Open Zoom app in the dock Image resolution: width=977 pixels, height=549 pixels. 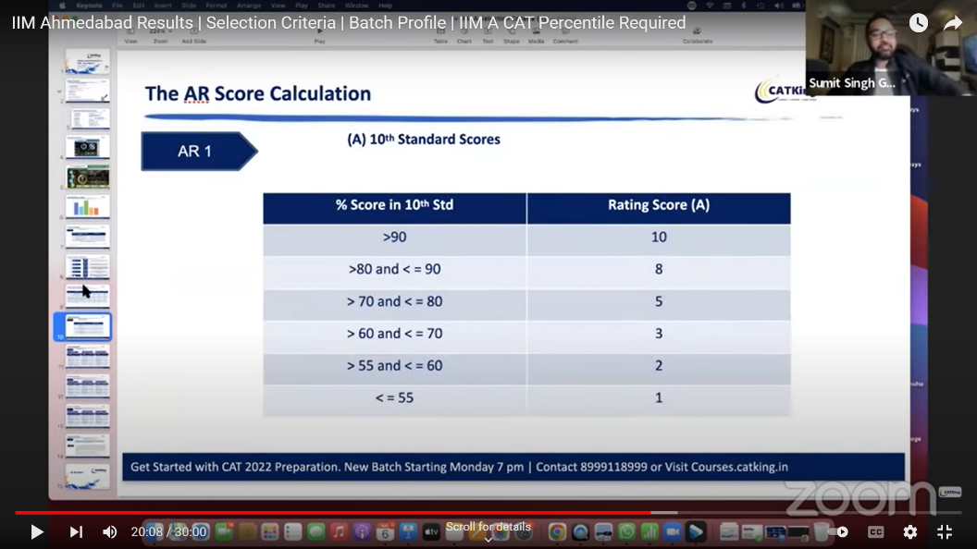pos(673,531)
